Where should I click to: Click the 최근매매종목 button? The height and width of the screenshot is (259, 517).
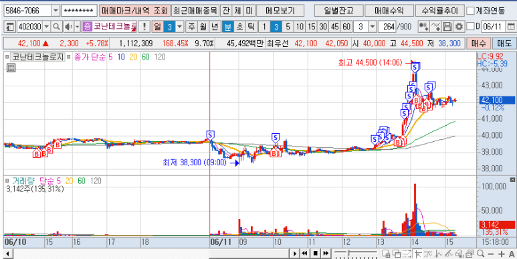click(x=195, y=11)
